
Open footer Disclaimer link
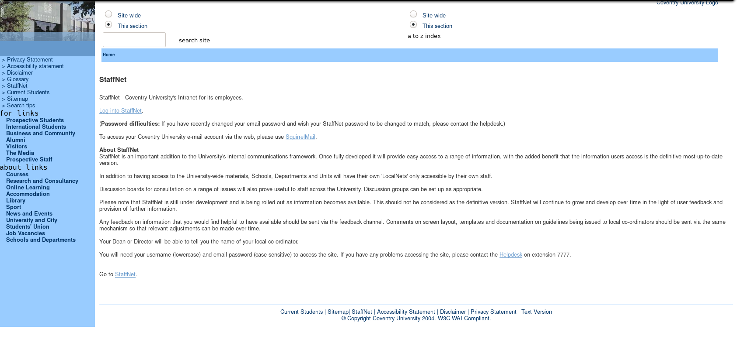coord(453,312)
